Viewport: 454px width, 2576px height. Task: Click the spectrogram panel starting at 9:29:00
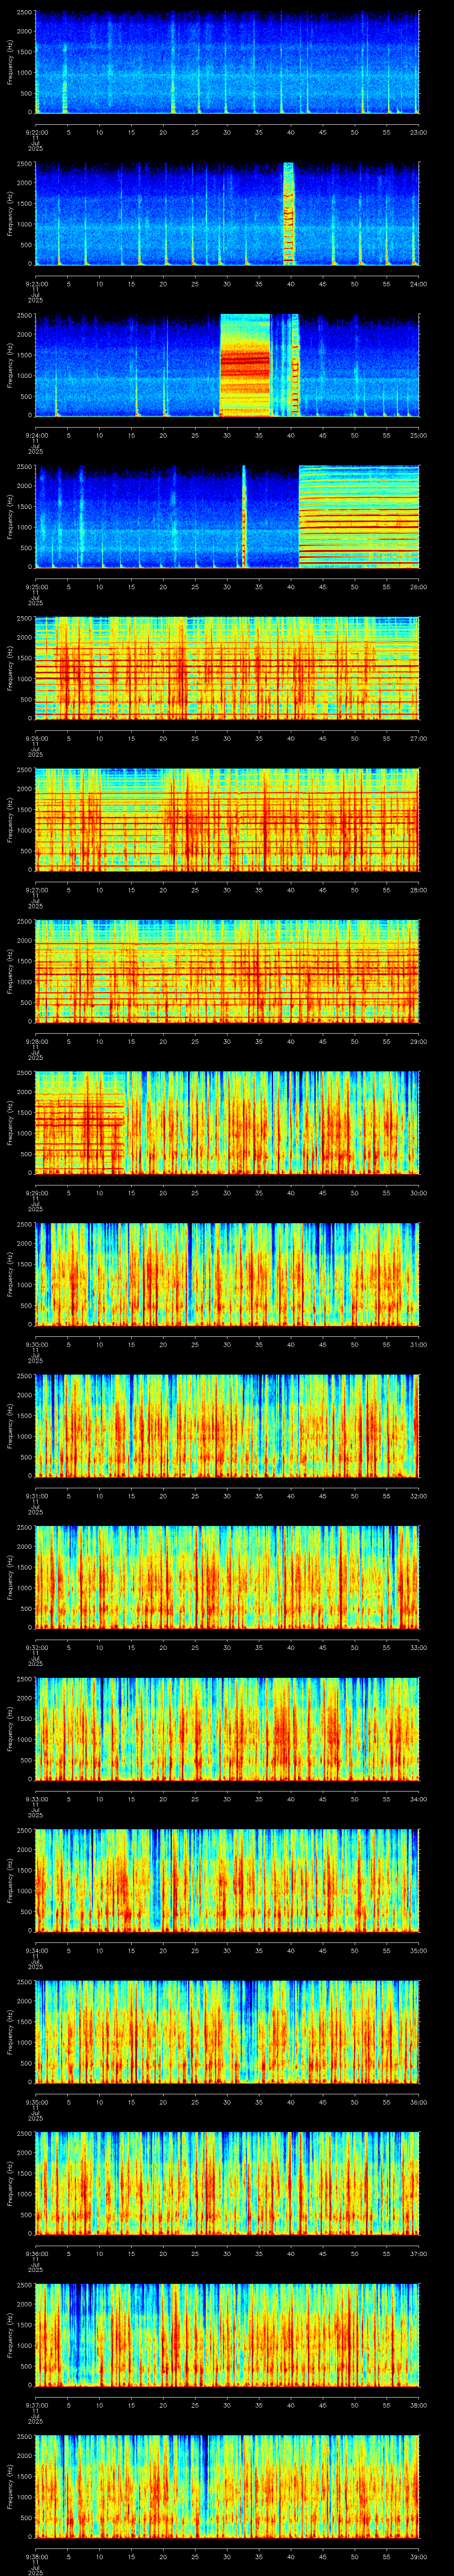coord(227,1123)
